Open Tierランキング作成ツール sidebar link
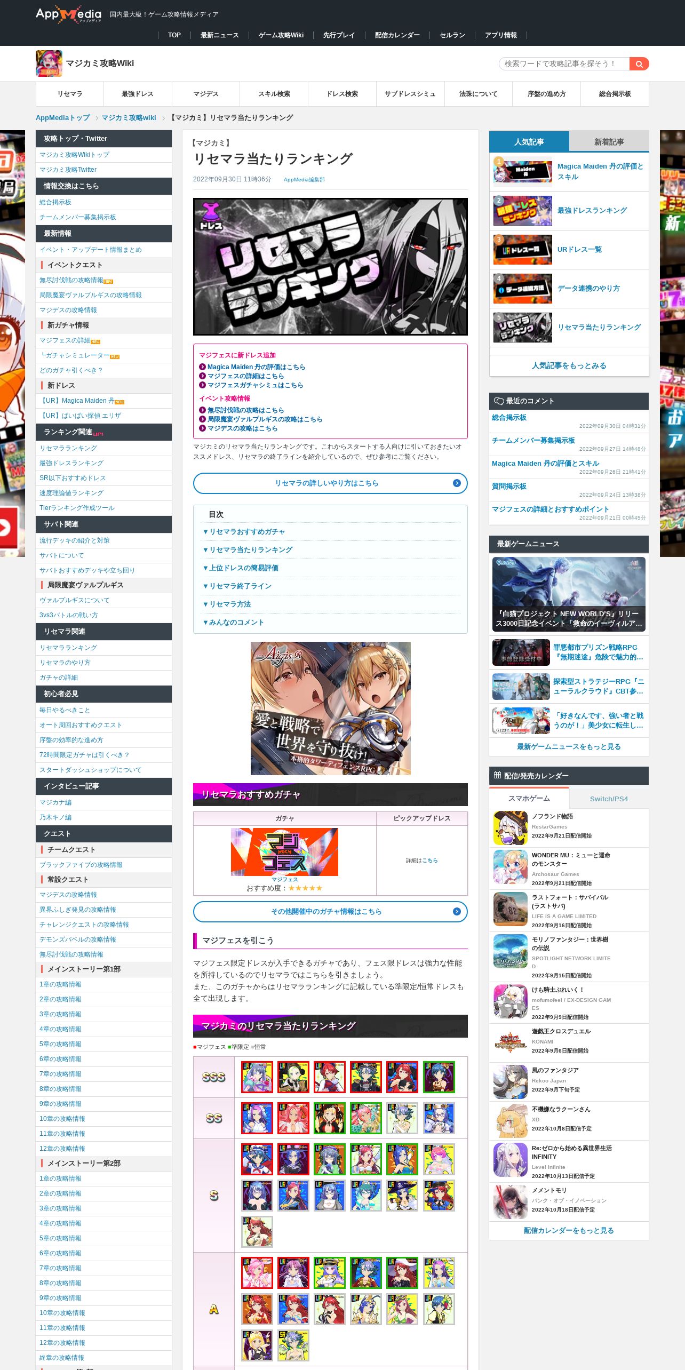Image resolution: width=685 pixels, height=1370 pixels. [77, 508]
